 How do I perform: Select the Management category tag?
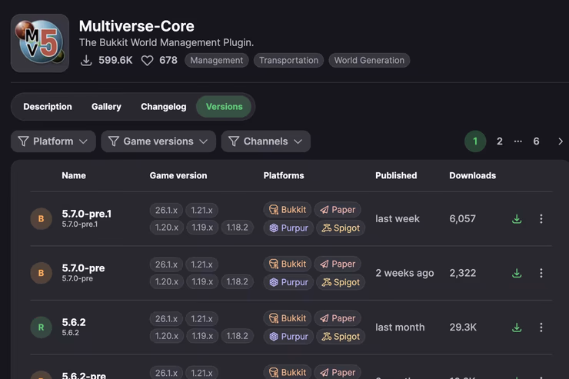click(x=217, y=60)
